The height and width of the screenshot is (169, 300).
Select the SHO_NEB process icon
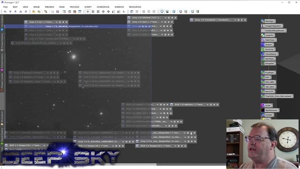[268, 82]
